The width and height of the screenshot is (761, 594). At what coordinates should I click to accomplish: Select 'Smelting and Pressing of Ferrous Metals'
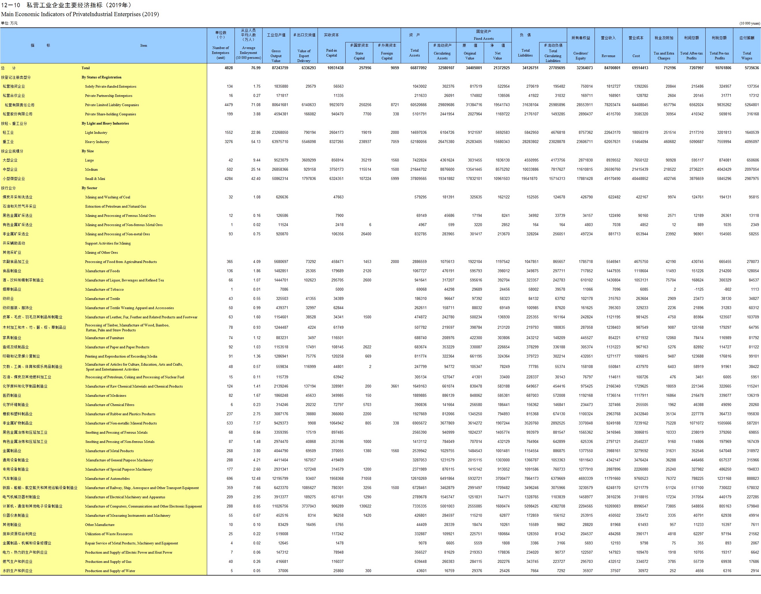click(116, 433)
